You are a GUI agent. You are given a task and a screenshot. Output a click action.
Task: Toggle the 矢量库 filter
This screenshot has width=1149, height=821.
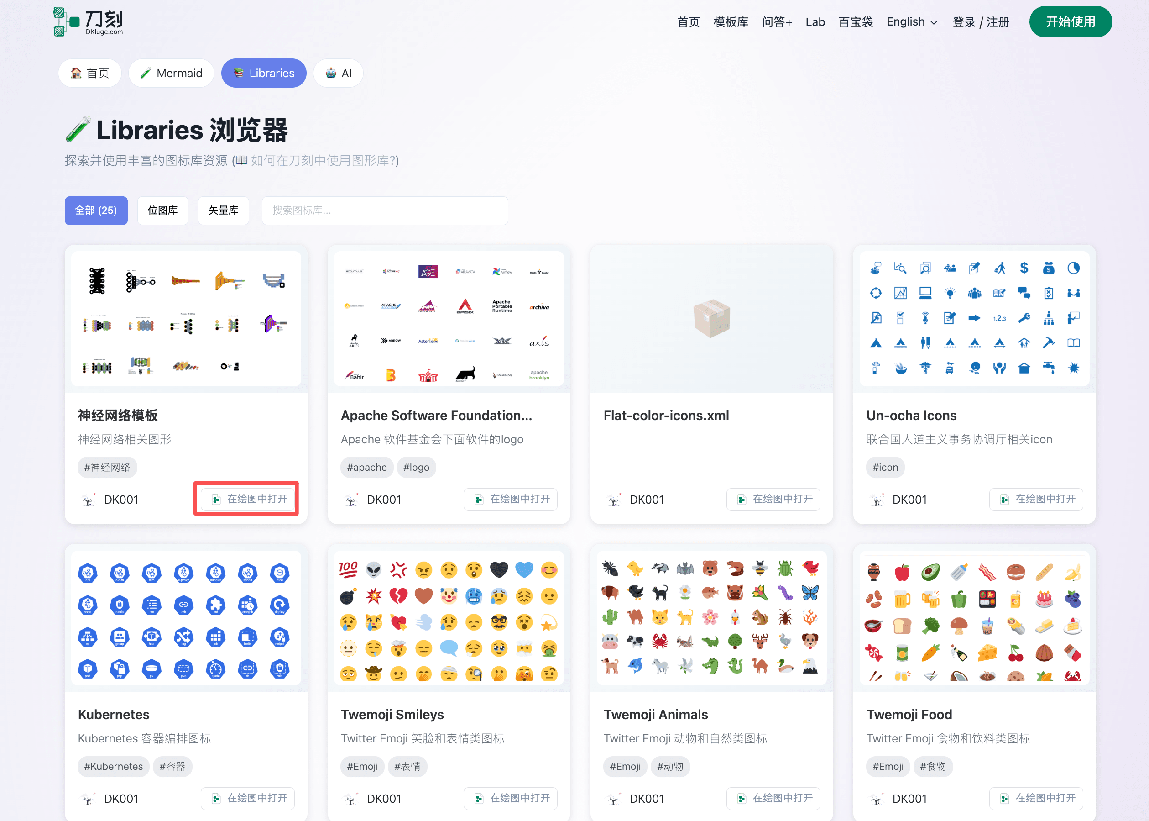(x=223, y=211)
